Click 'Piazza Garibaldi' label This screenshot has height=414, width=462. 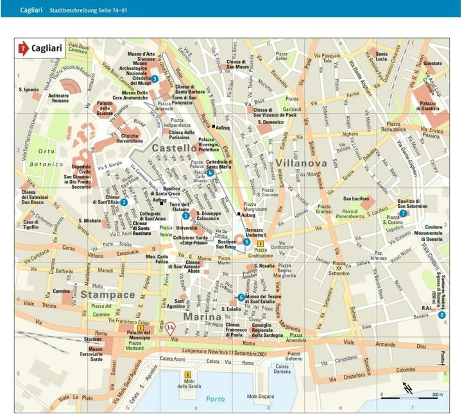[x=292, y=104]
